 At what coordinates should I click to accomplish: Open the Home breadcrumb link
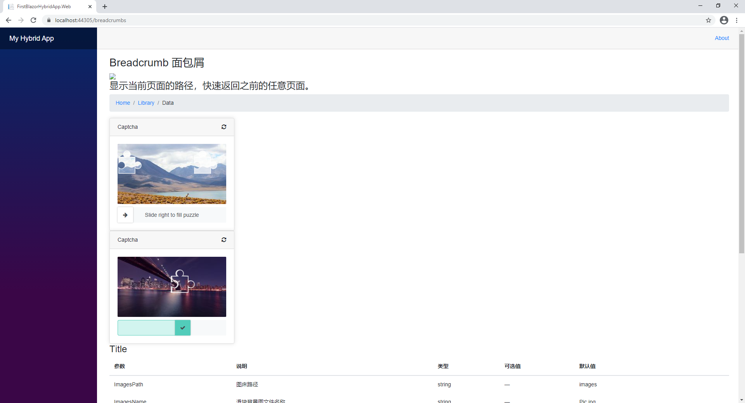(123, 103)
